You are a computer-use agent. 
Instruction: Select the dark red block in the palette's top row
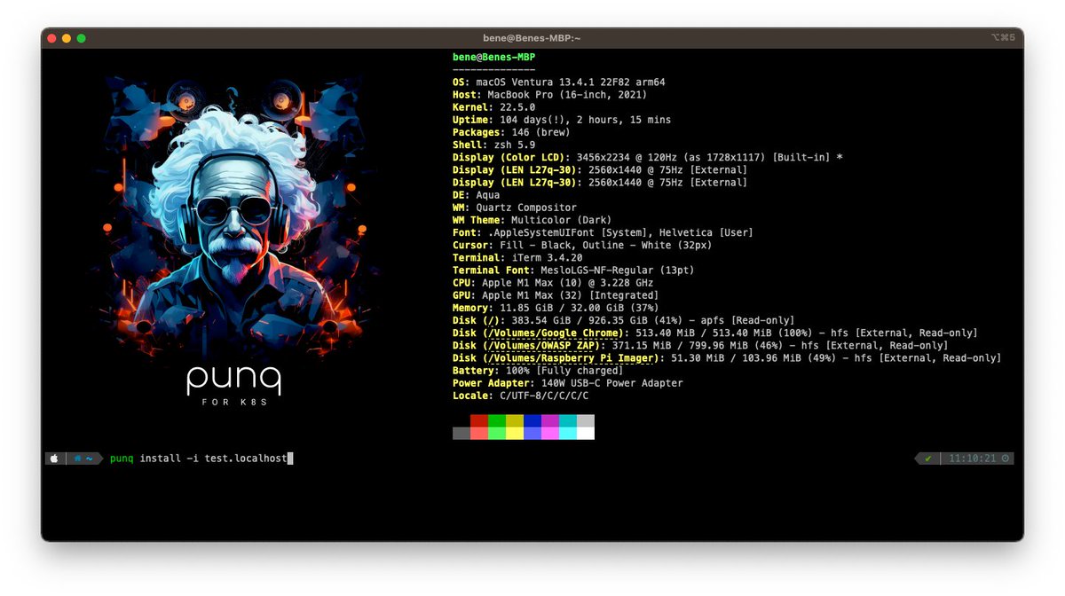tap(479, 420)
